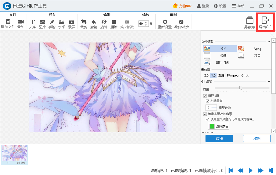Start recording with the 录制 icon
Viewport: 276px width, 175px height.
coord(21,22)
